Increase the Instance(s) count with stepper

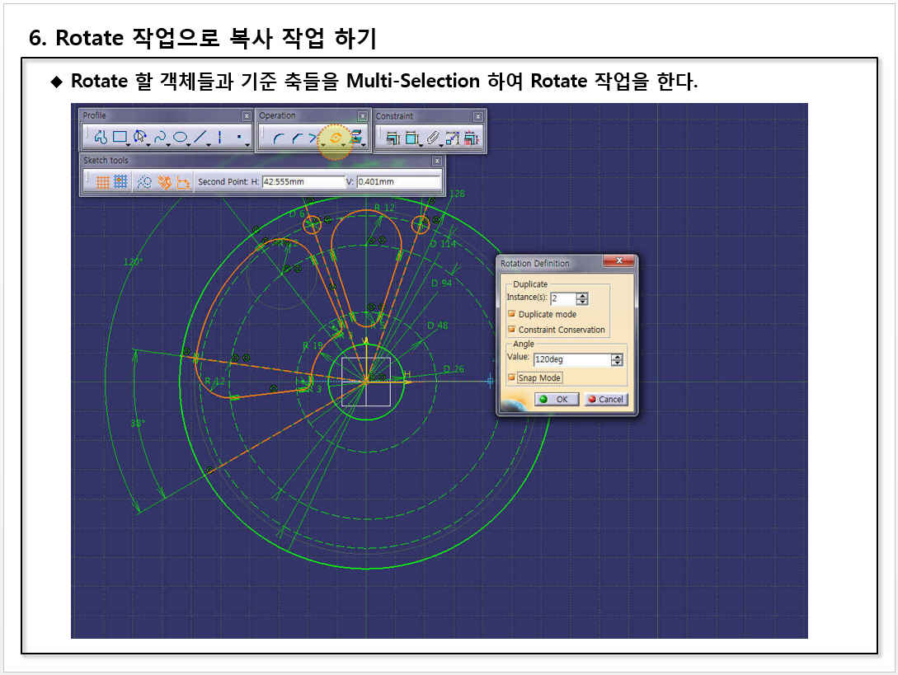tap(582, 295)
